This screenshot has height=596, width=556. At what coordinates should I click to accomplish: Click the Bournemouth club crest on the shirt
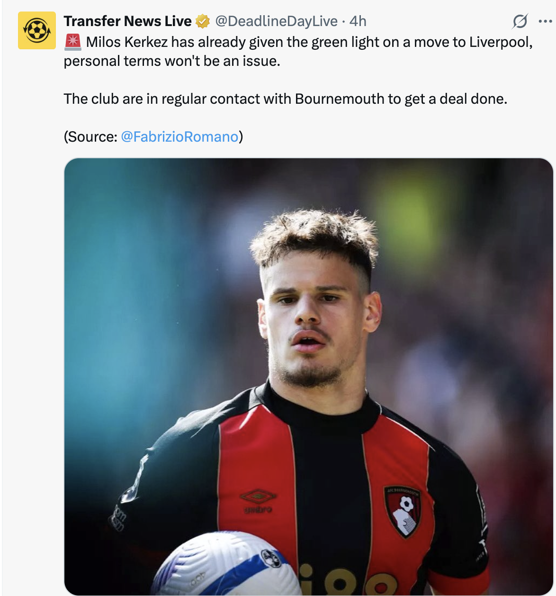pos(403,511)
